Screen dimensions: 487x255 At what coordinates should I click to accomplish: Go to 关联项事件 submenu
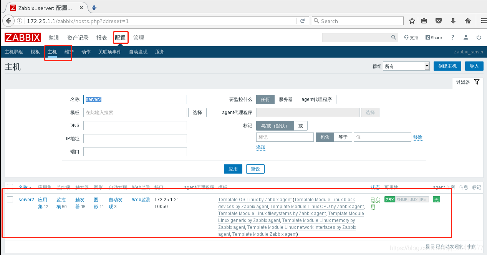click(110, 52)
